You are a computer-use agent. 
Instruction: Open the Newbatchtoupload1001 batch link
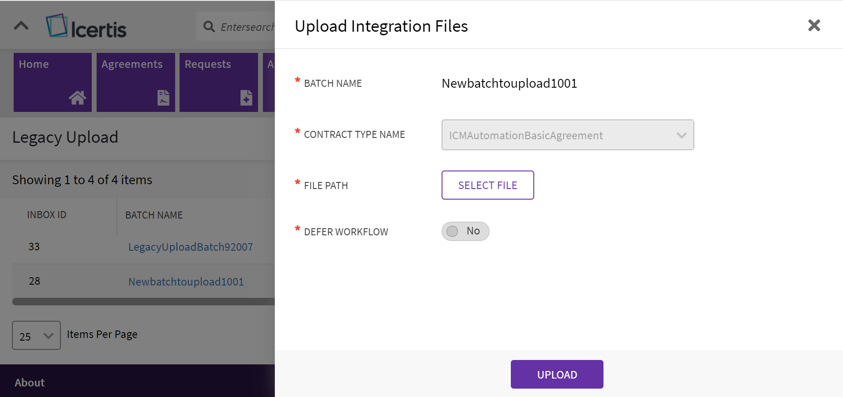186,282
